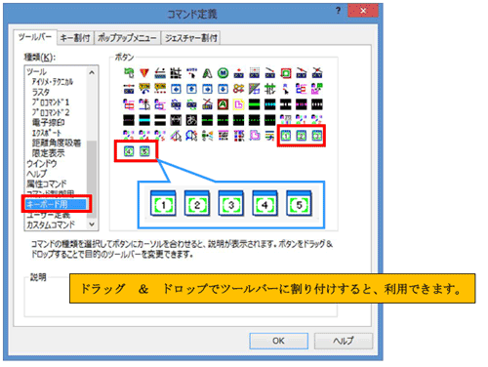Select the red inverted triangle icon
Viewport: 488px width, 367px height.
click(x=144, y=73)
